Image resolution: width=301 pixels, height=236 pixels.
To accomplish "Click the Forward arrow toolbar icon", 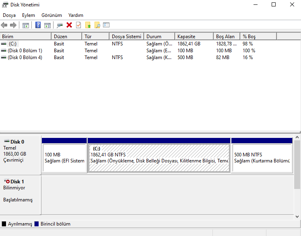I will pos(13,25).
